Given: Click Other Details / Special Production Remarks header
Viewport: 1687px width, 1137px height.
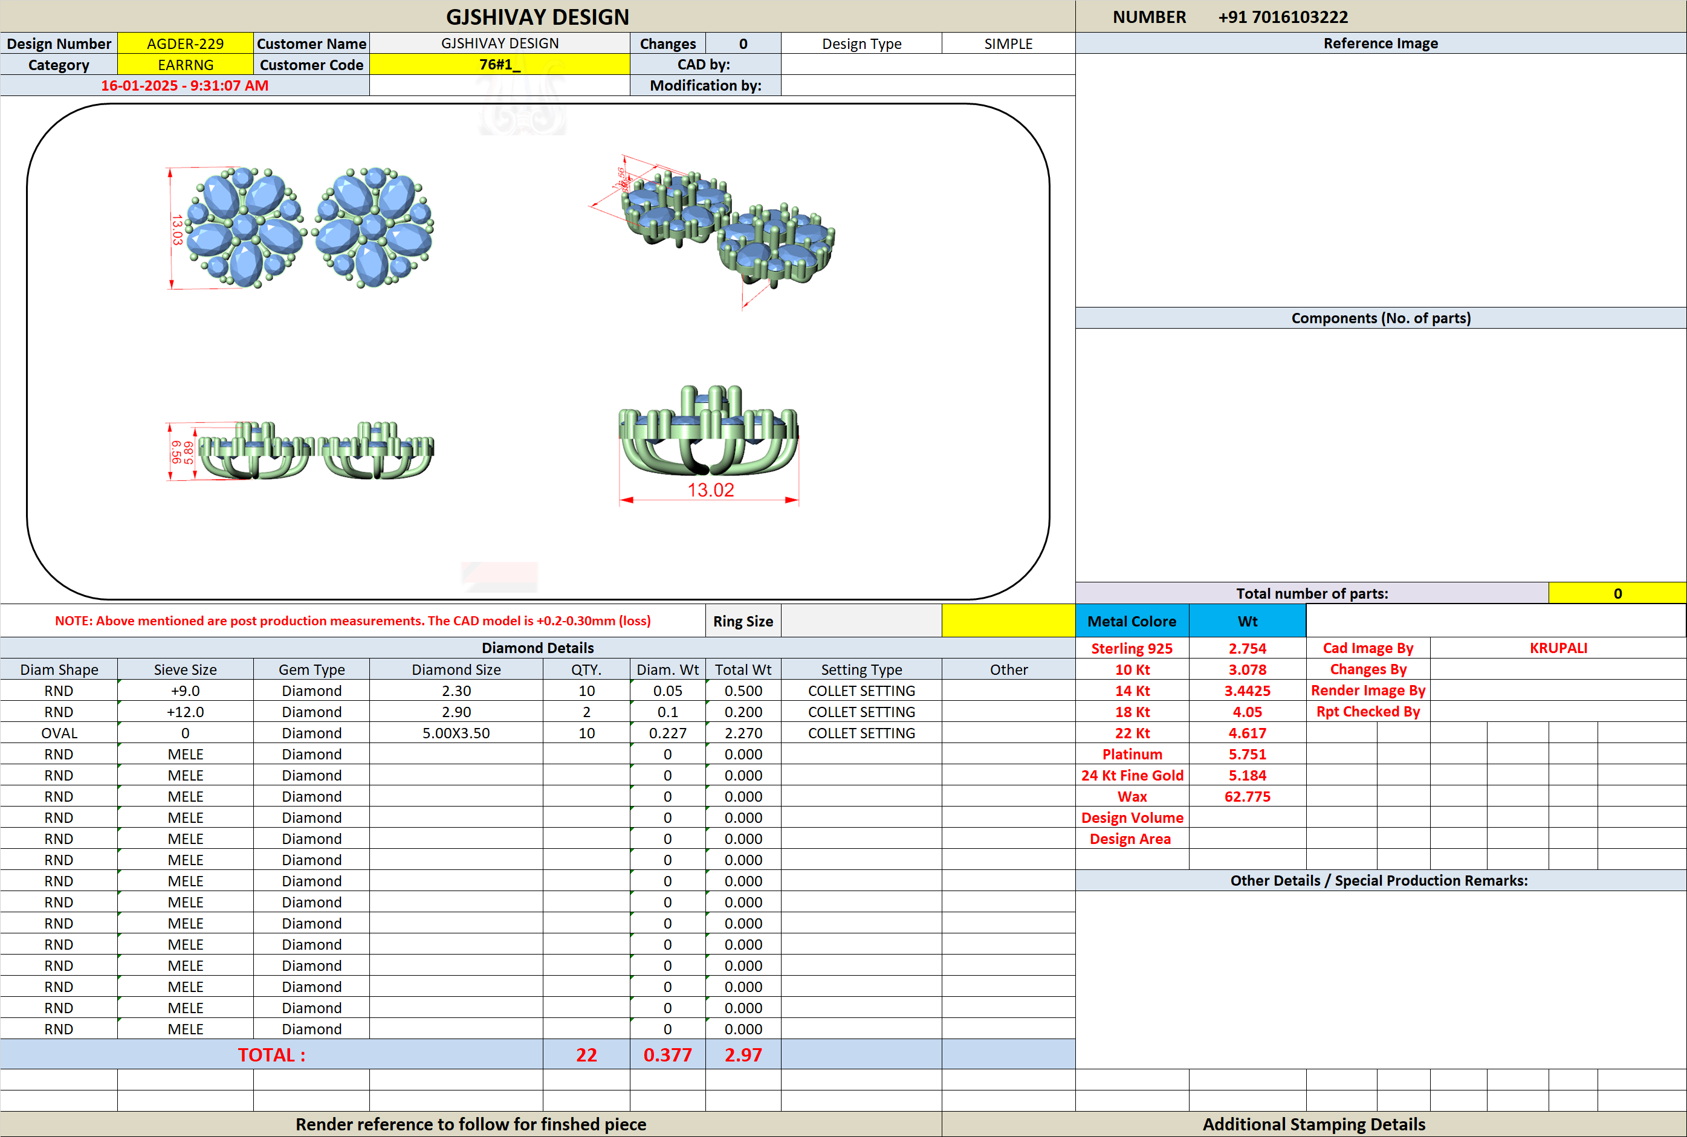Looking at the screenshot, I should (1380, 880).
